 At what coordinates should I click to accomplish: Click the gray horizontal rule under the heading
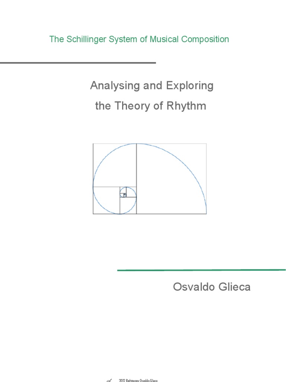coord(78,63)
